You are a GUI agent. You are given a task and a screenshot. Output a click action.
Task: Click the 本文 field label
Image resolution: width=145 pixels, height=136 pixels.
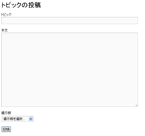(x=4, y=30)
